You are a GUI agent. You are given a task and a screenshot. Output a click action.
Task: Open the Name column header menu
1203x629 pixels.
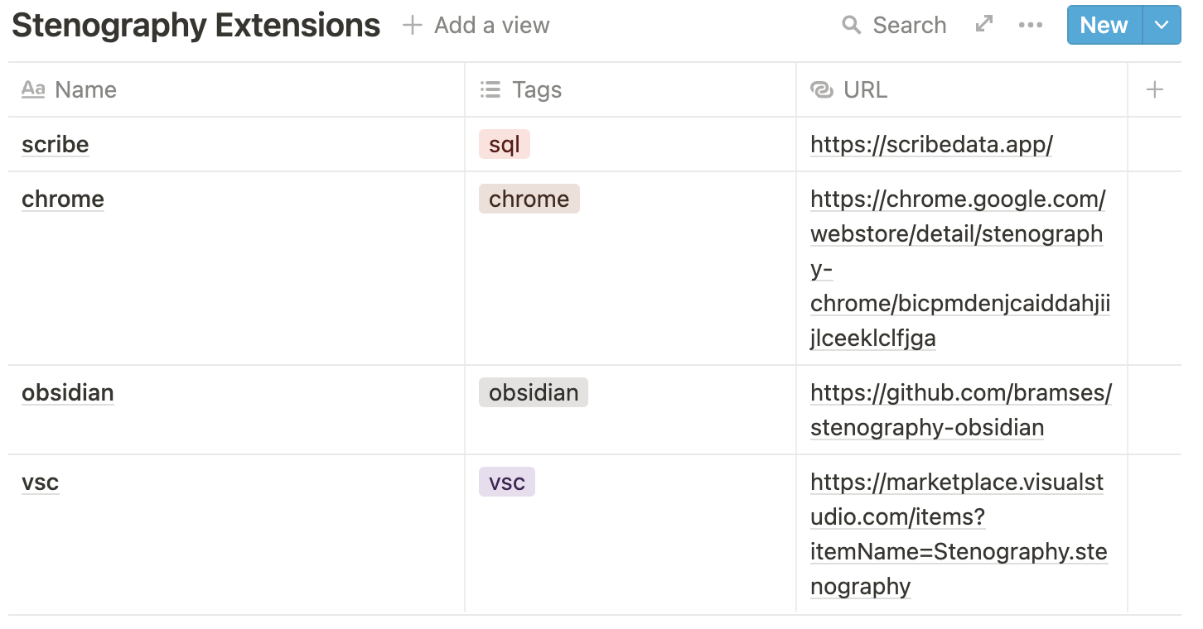pyautogui.click(x=85, y=89)
